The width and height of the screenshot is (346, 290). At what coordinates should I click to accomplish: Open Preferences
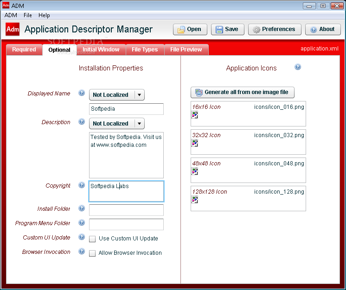275,29
